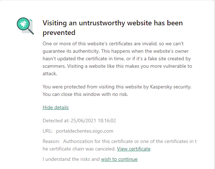
Task: Click the "I understand the risks" text
Action: click(x=71, y=159)
